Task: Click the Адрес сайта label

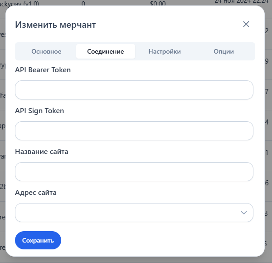Action: click(36, 193)
